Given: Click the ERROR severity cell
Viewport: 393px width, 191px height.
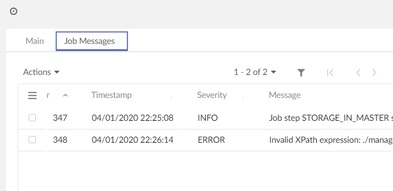Looking at the screenshot, I should tap(211, 140).
